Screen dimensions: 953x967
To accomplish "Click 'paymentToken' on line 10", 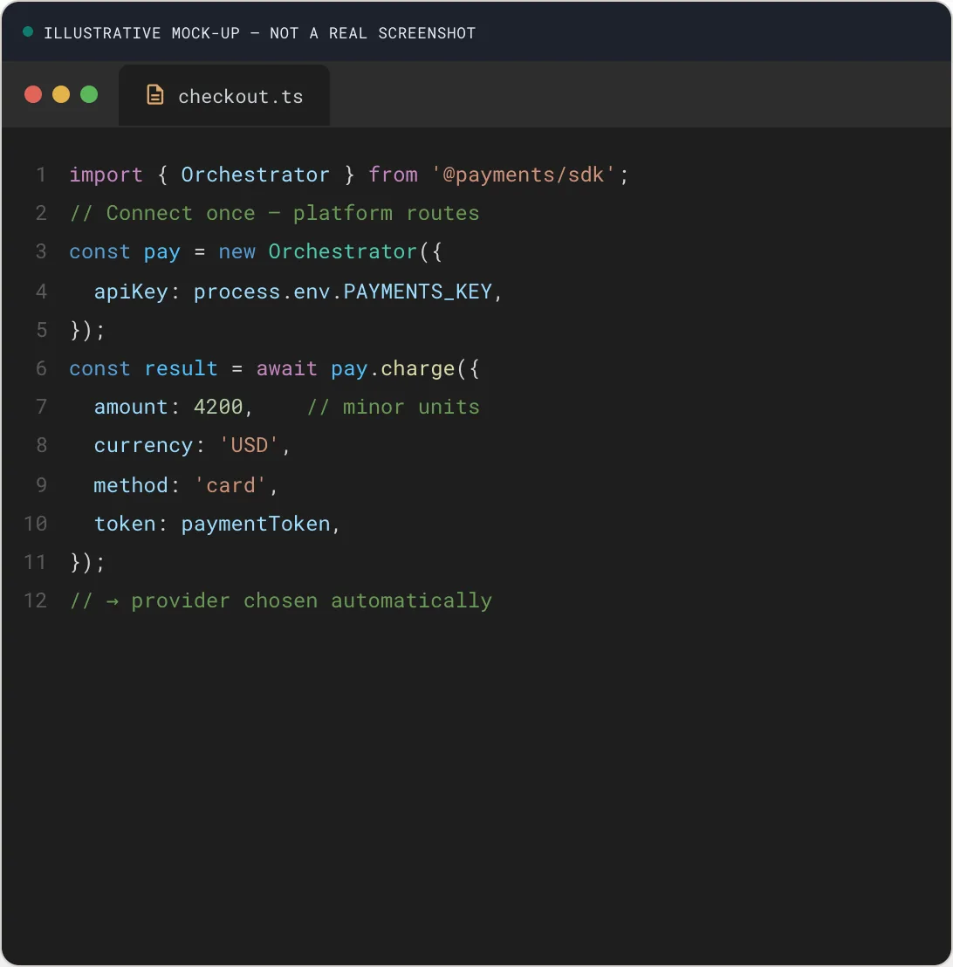I will tap(256, 524).
